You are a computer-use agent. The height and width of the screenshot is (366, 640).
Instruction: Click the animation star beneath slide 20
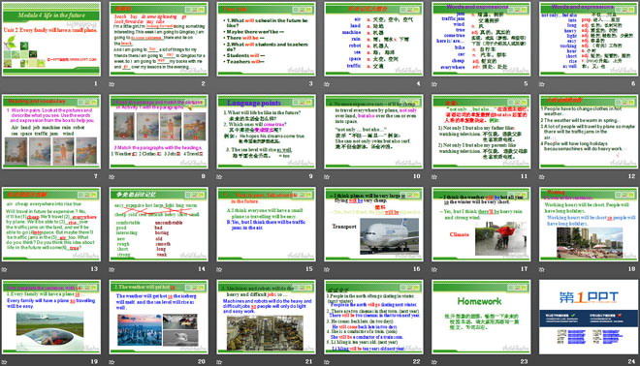[x=112, y=362]
